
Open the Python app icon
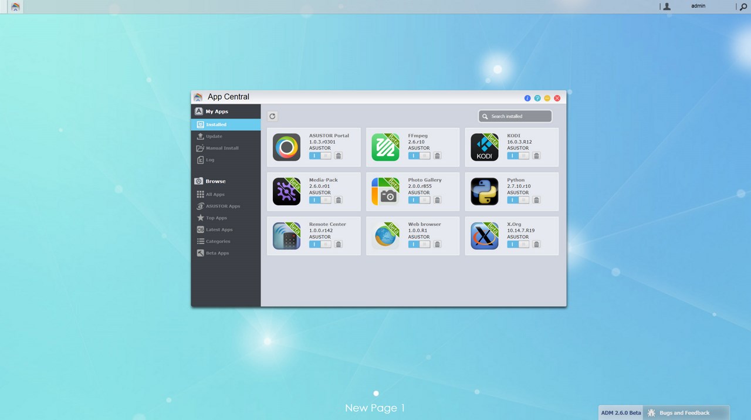click(x=485, y=192)
